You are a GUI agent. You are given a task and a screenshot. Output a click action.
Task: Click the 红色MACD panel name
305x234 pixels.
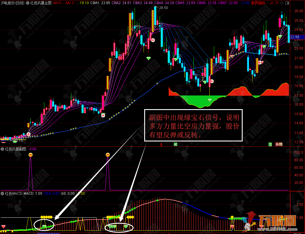14,194
